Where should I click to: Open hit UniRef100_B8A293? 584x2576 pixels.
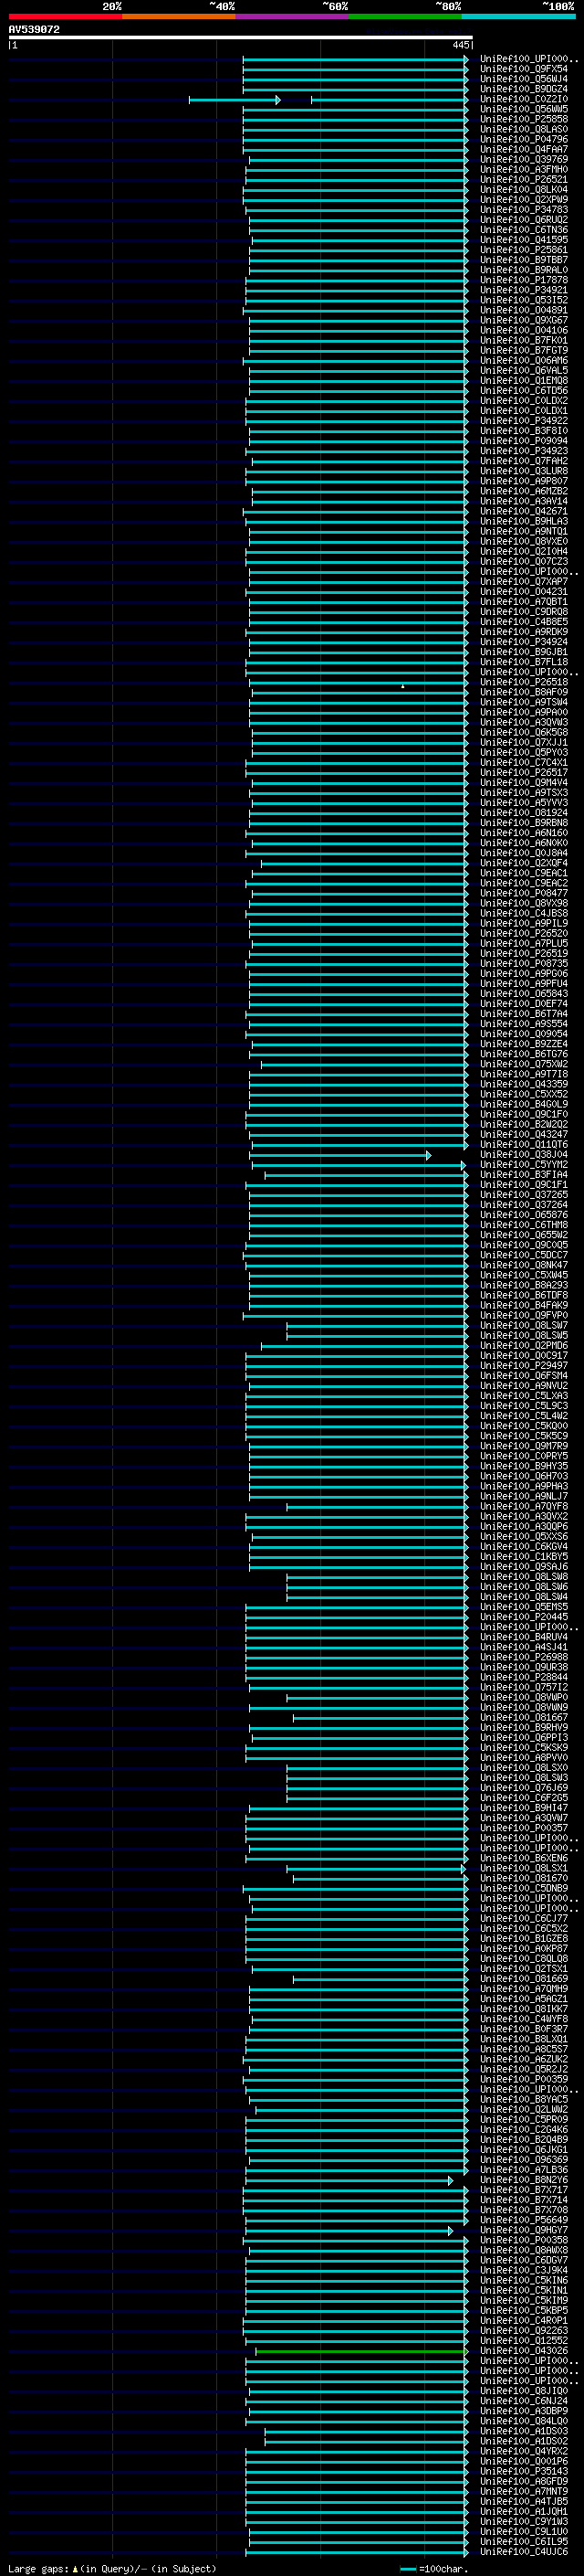pos(523,1284)
